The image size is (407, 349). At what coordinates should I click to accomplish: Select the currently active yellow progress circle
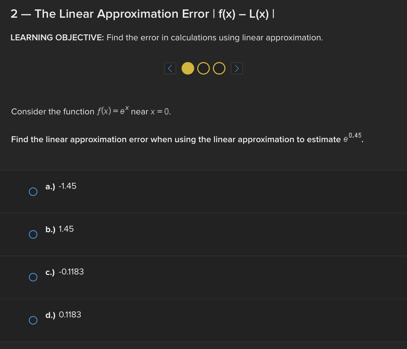pyautogui.click(x=188, y=68)
